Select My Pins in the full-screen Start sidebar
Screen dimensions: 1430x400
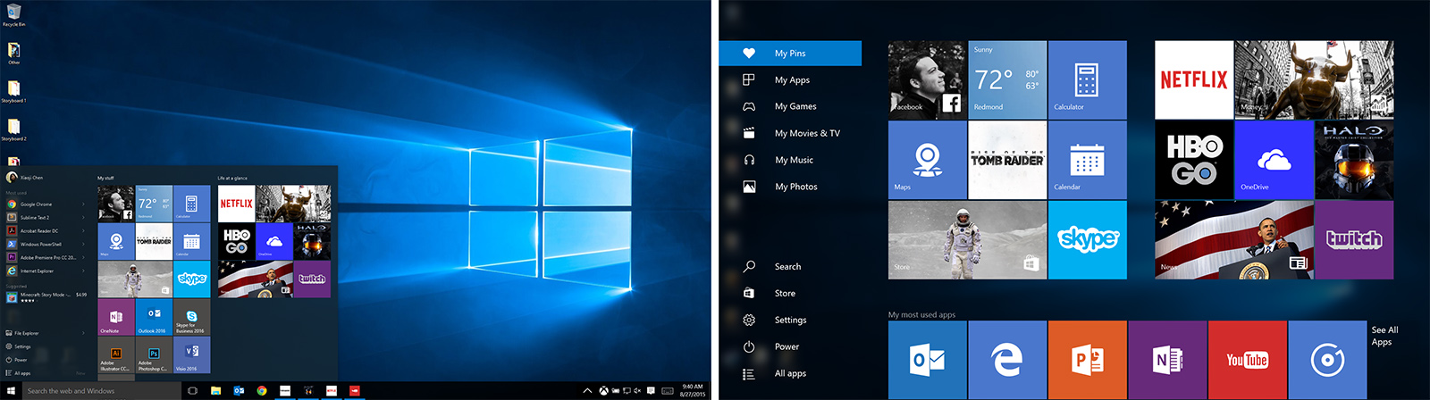790,54
